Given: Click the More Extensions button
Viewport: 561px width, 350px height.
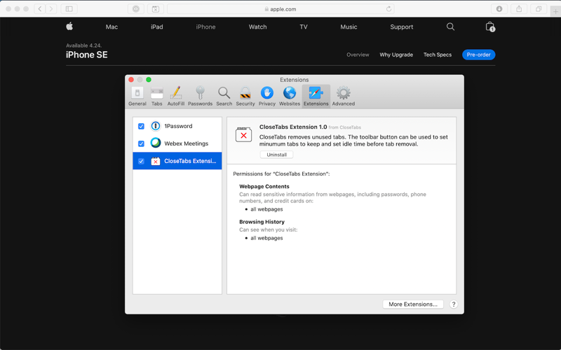Looking at the screenshot, I should pos(413,304).
